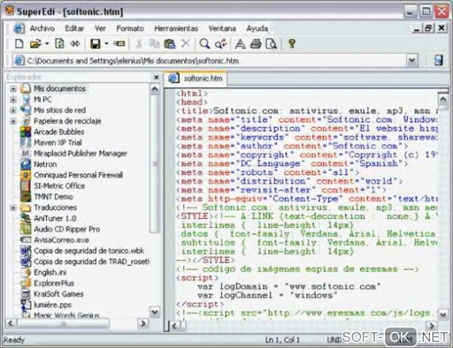453x348 pixels.
Task: Expand the Traducciones folder
Action: click(13, 208)
